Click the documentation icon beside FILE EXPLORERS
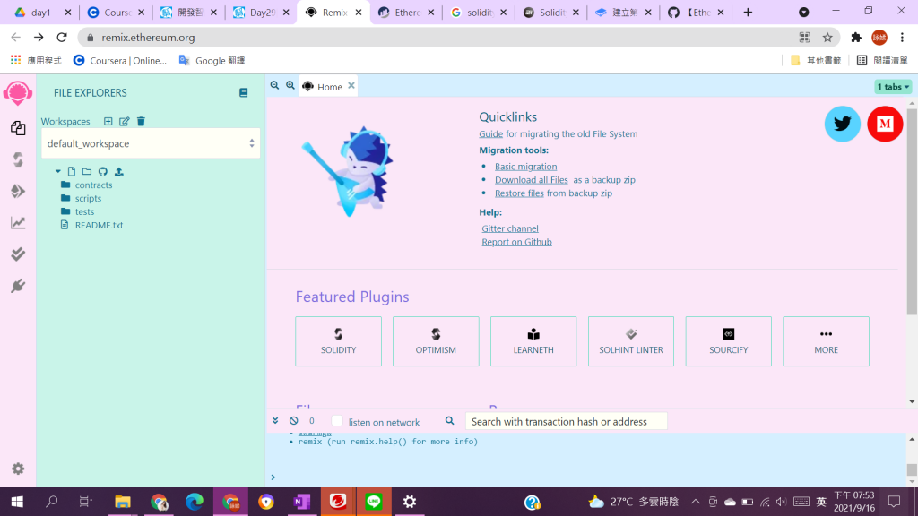918x516 pixels. click(x=244, y=92)
